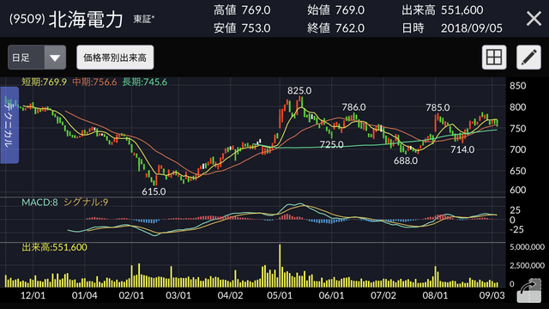Screen dimensions: 549x309
Task: Click the 02/01 date axis label
Action: point(131,295)
